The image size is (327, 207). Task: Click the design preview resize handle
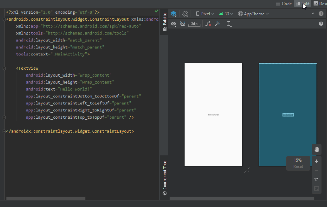246,170
